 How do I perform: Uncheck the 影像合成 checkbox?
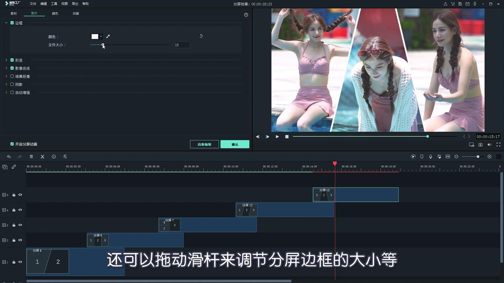tap(12, 68)
